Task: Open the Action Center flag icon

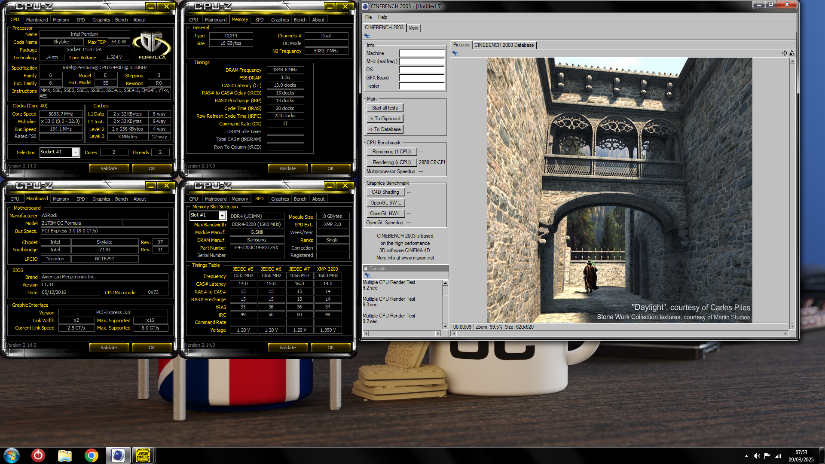Action: coord(767,456)
